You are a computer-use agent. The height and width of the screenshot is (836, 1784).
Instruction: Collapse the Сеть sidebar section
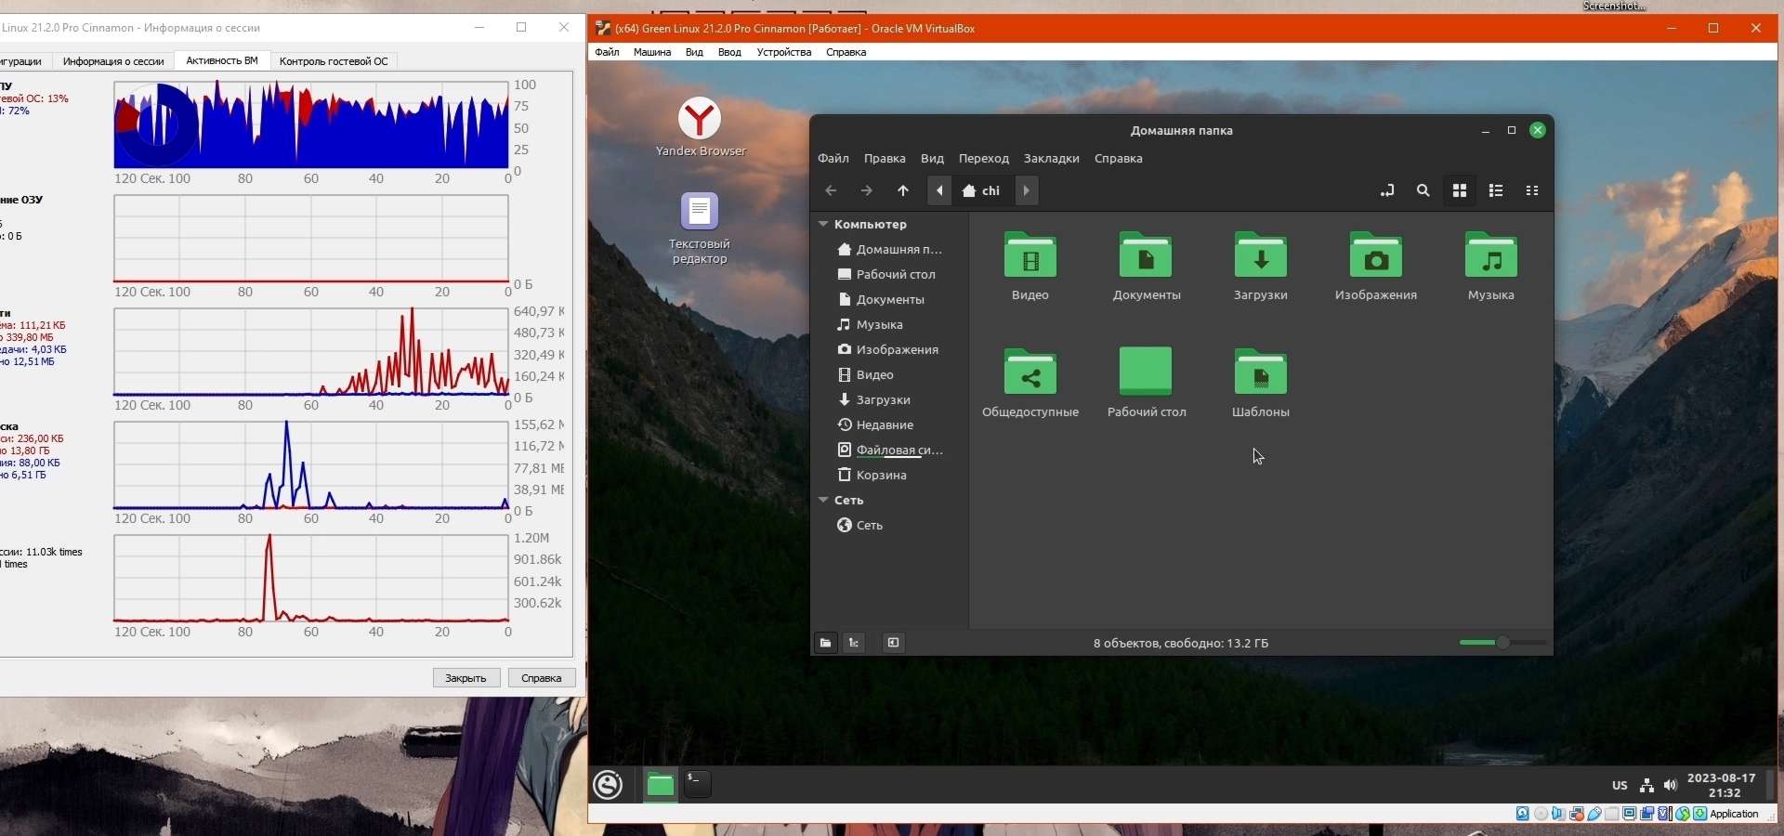pyautogui.click(x=823, y=501)
